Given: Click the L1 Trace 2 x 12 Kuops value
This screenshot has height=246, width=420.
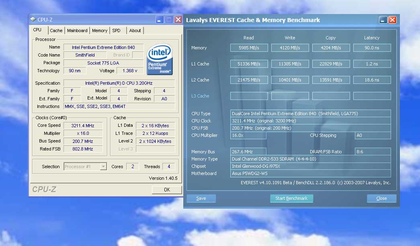Looking at the screenshot, I should point(156,133).
